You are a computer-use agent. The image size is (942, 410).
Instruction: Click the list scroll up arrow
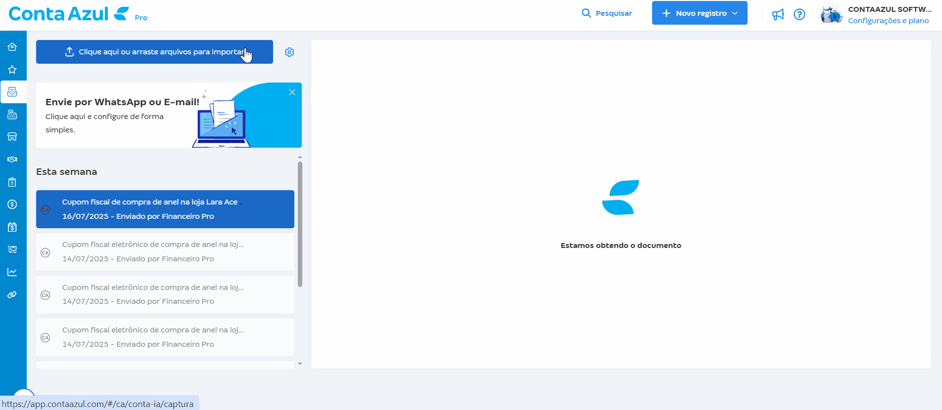(x=300, y=157)
